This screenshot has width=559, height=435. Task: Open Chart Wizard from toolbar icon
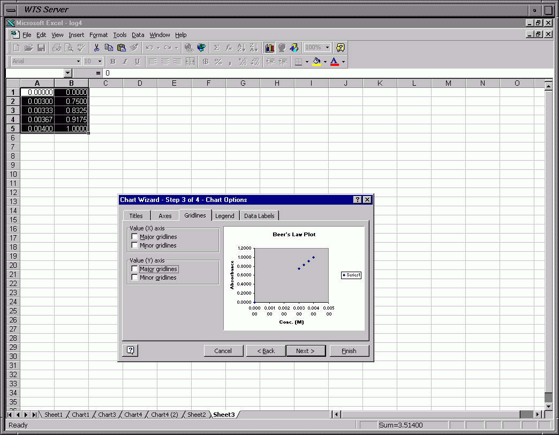tap(269, 48)
